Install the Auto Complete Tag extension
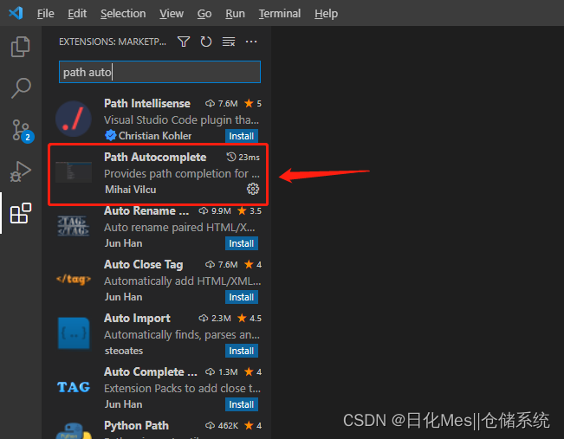This screenshot has height=439, width=564. click(242, 404)
